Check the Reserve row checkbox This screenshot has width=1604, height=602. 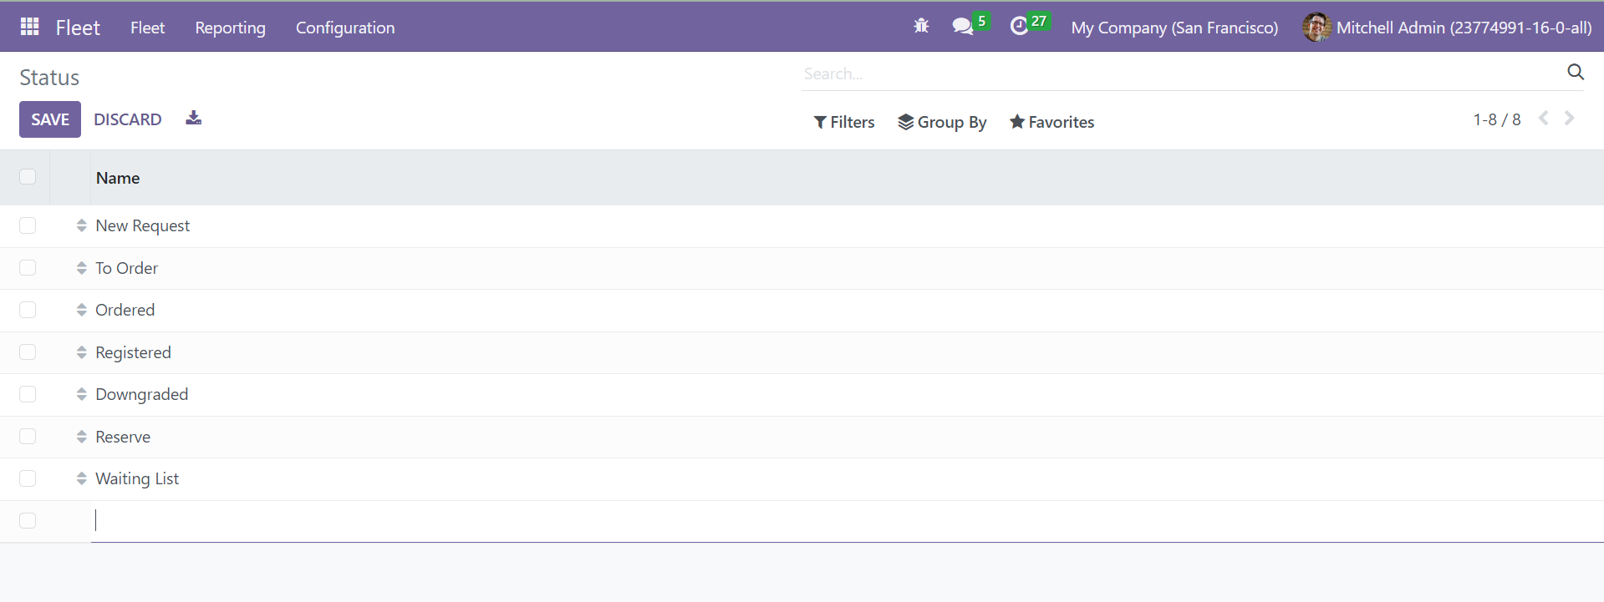click(28, 436)
